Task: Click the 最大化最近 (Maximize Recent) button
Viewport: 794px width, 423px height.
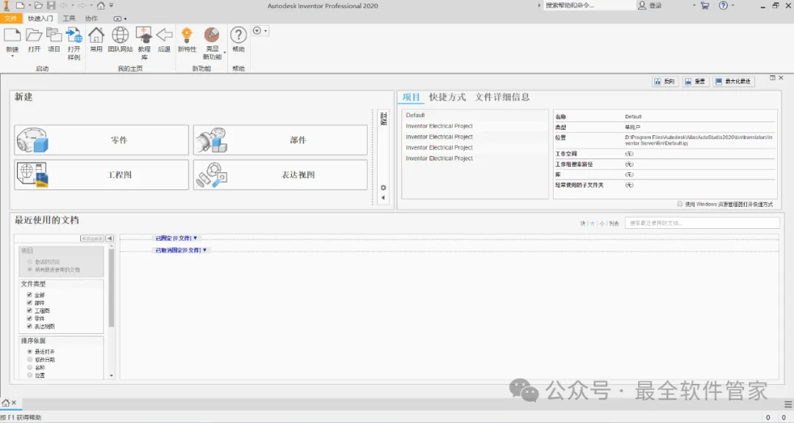Action: [733, 81]
